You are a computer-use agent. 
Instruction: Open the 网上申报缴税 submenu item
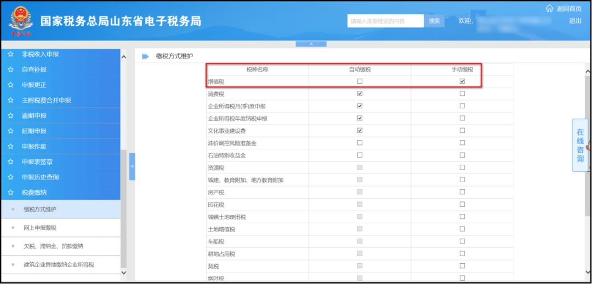click(x=60, y=228)
